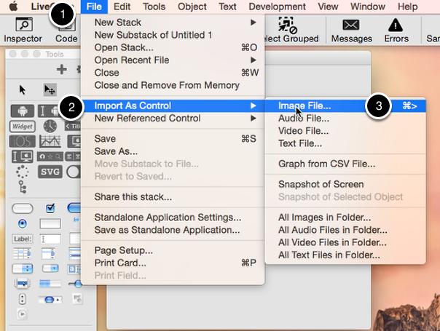Open the Window menu

point(368,7)
